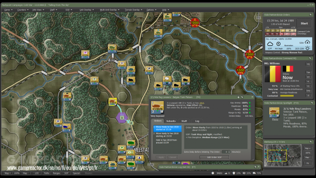
Task: Expand the Info View menu
Action: pyautogui.click(x=38, y=10)
